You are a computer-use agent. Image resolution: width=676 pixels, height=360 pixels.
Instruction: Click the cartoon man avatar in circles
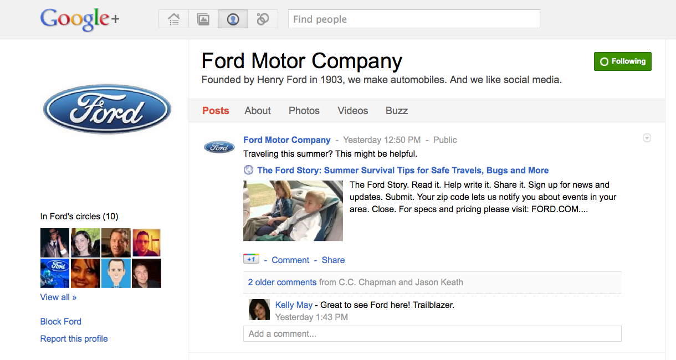(116, 273)
